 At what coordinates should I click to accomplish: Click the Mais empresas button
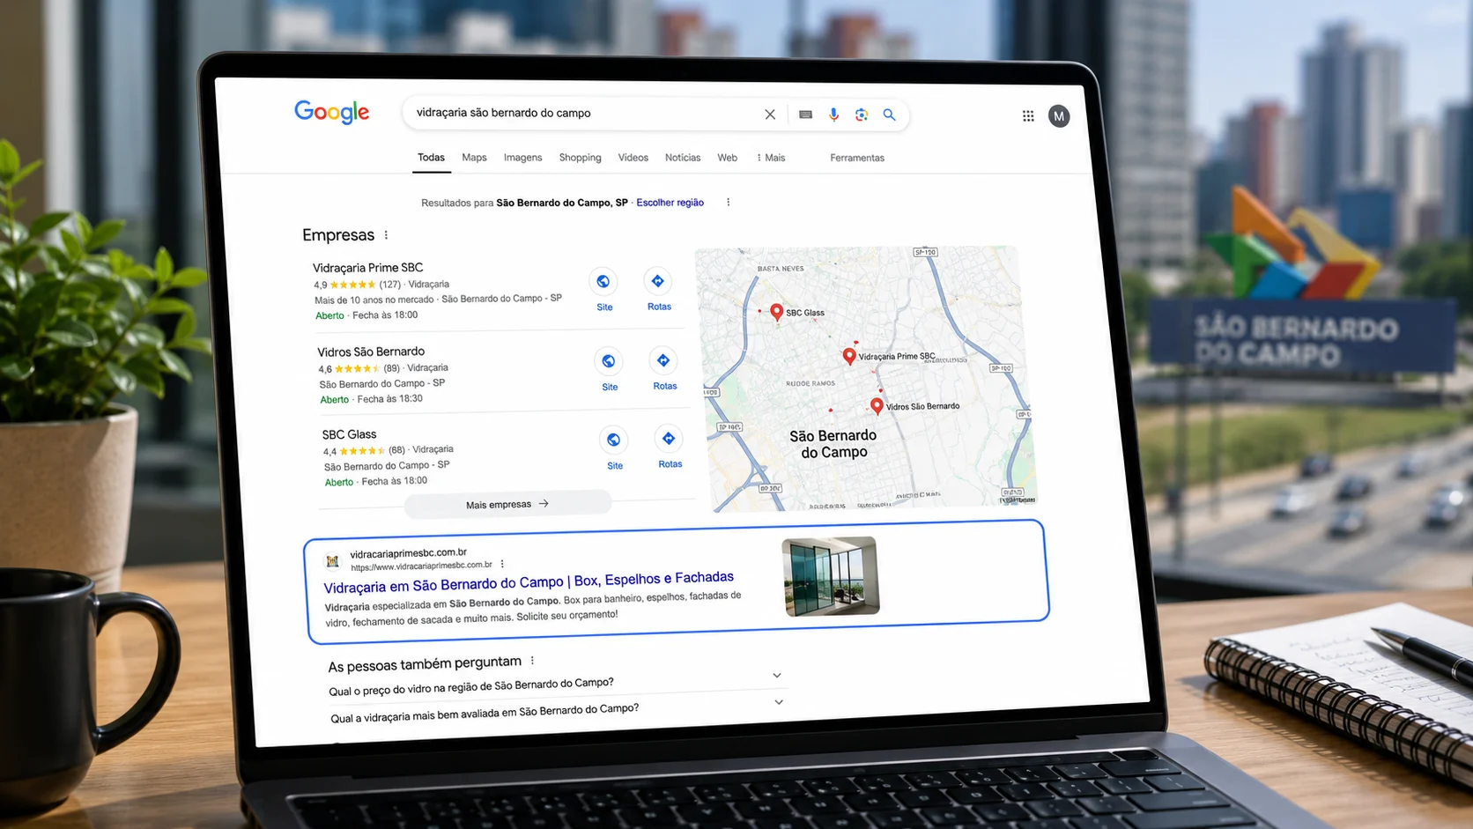coord(507,504)
